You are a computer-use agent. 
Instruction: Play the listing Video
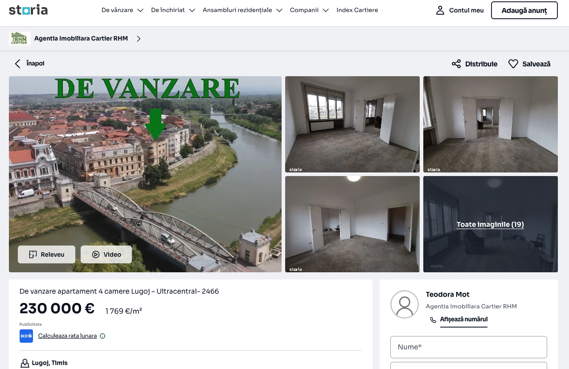106,254
